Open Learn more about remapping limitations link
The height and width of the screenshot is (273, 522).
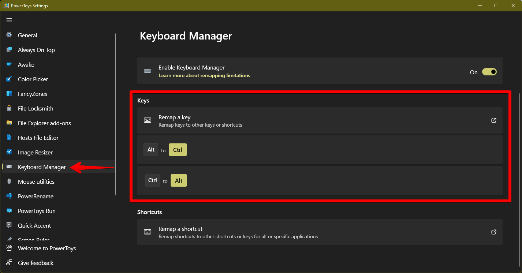204,75
